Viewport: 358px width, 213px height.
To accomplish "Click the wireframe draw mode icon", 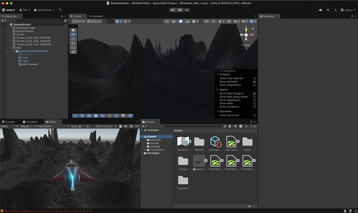I will pyautogui.click(x=167, y=21).
